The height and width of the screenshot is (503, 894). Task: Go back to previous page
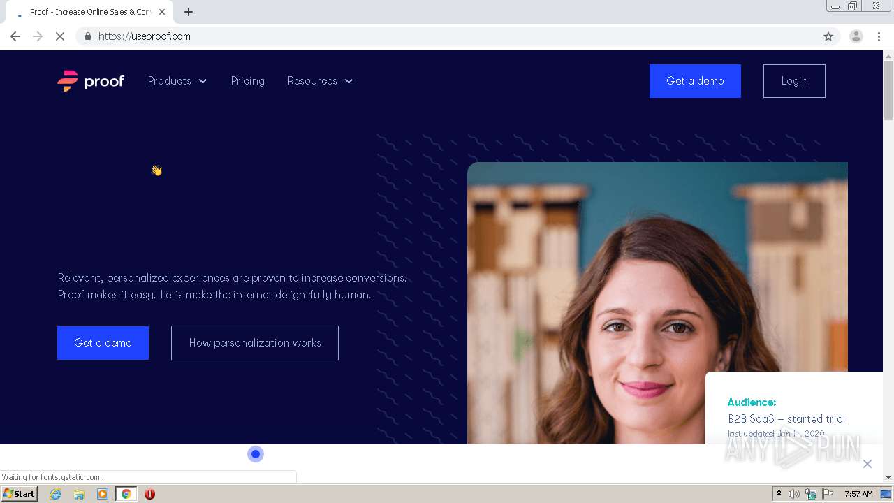(x=15, y=36)
